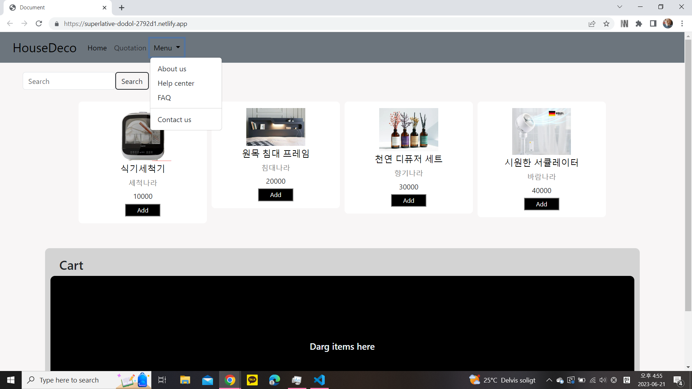Viewport: 692px width, 389px height.
Task: Click the share page icon in Chrome toolbar
Action: coord(592,23)
